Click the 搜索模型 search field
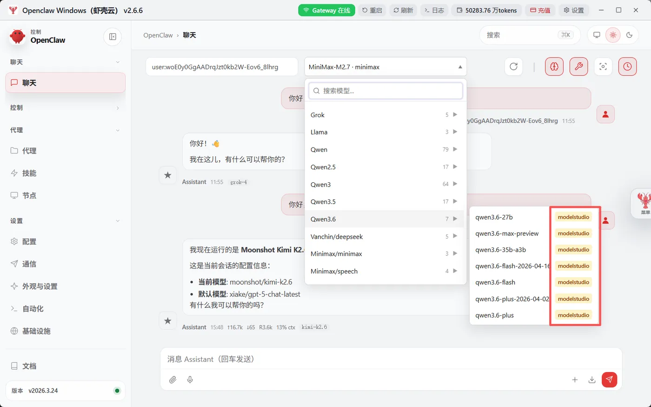This screenshot has width=651, height=407. click(x=385, y=91)
